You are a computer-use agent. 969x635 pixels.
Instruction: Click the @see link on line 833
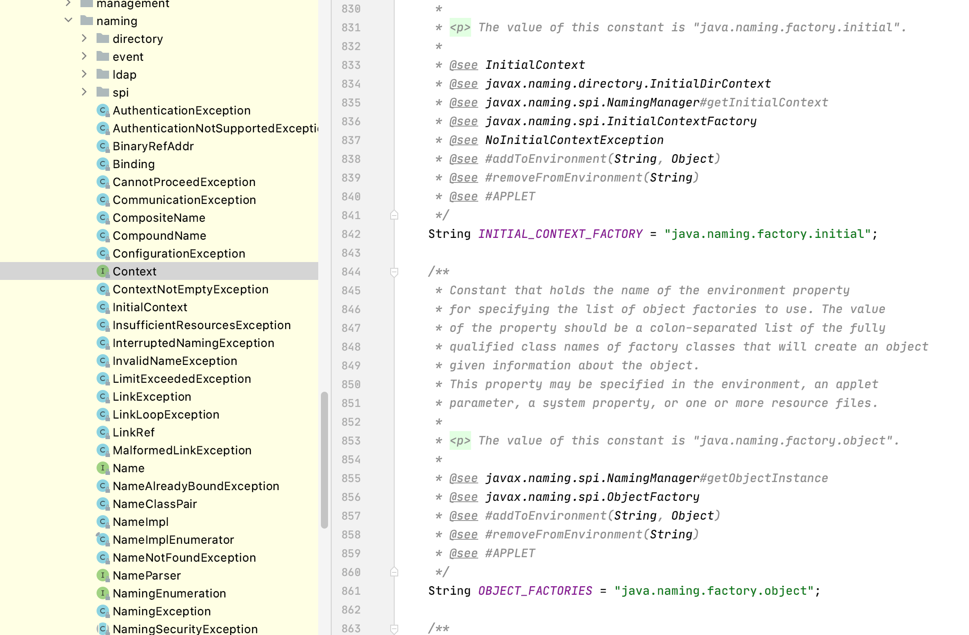[463, 65]
